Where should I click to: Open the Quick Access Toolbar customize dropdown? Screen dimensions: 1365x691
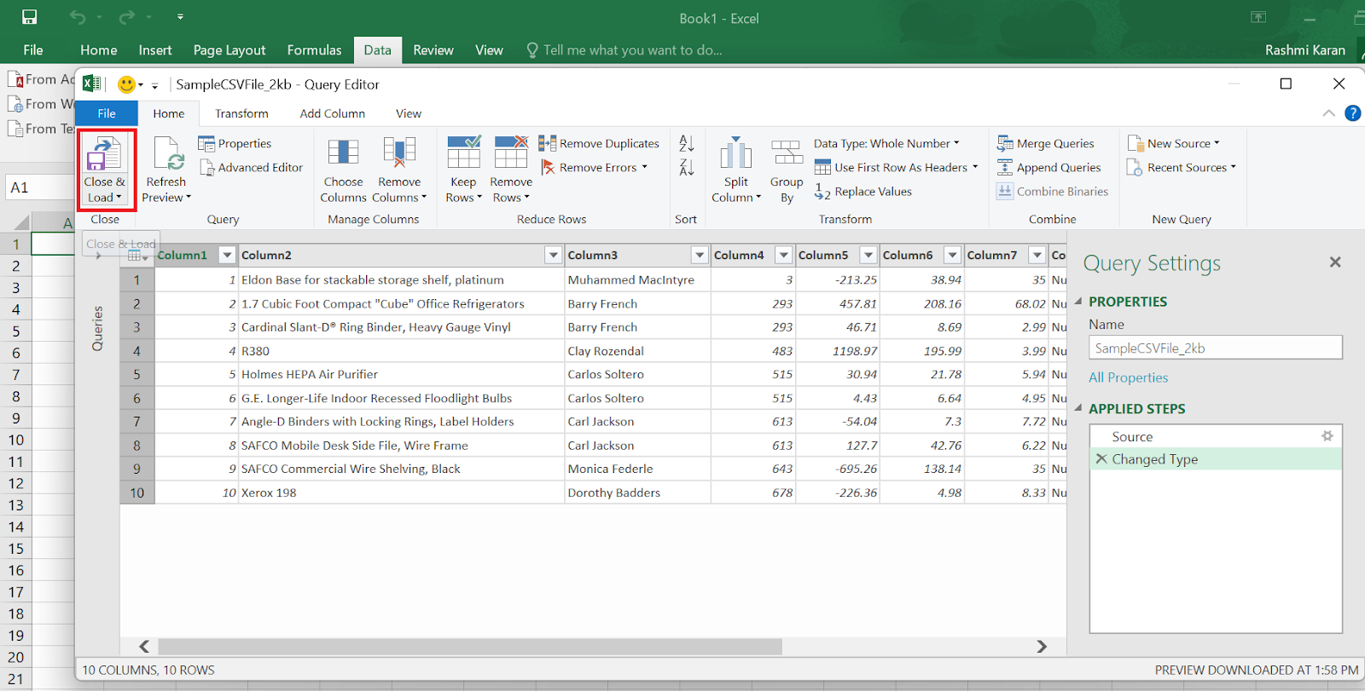[180, 17]
